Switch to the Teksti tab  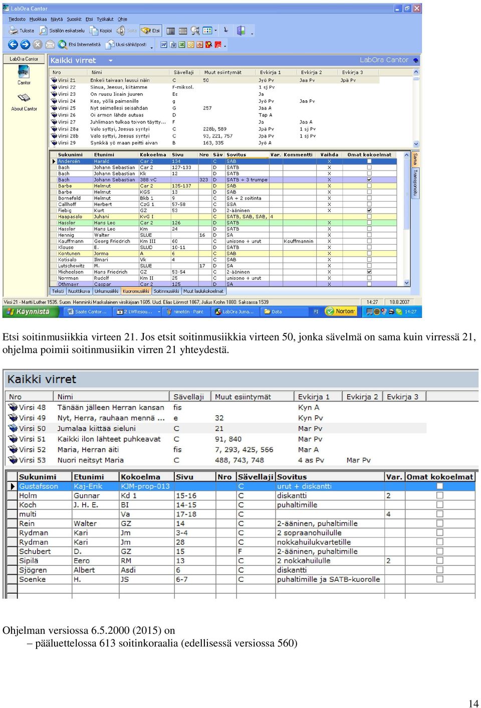pos(58,291)
